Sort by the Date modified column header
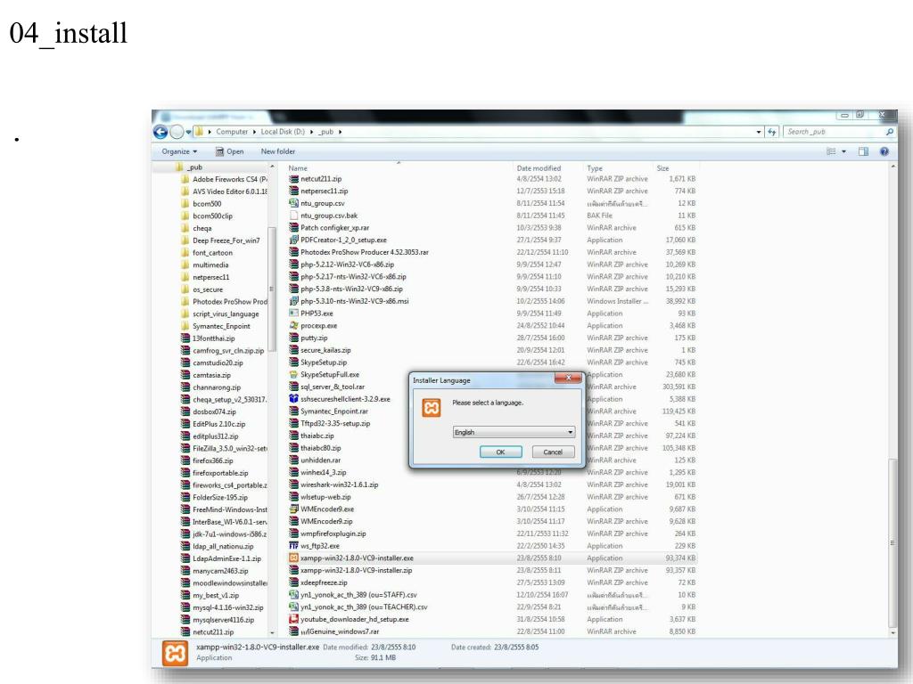 pyautogui.click(x=539, y=168)
